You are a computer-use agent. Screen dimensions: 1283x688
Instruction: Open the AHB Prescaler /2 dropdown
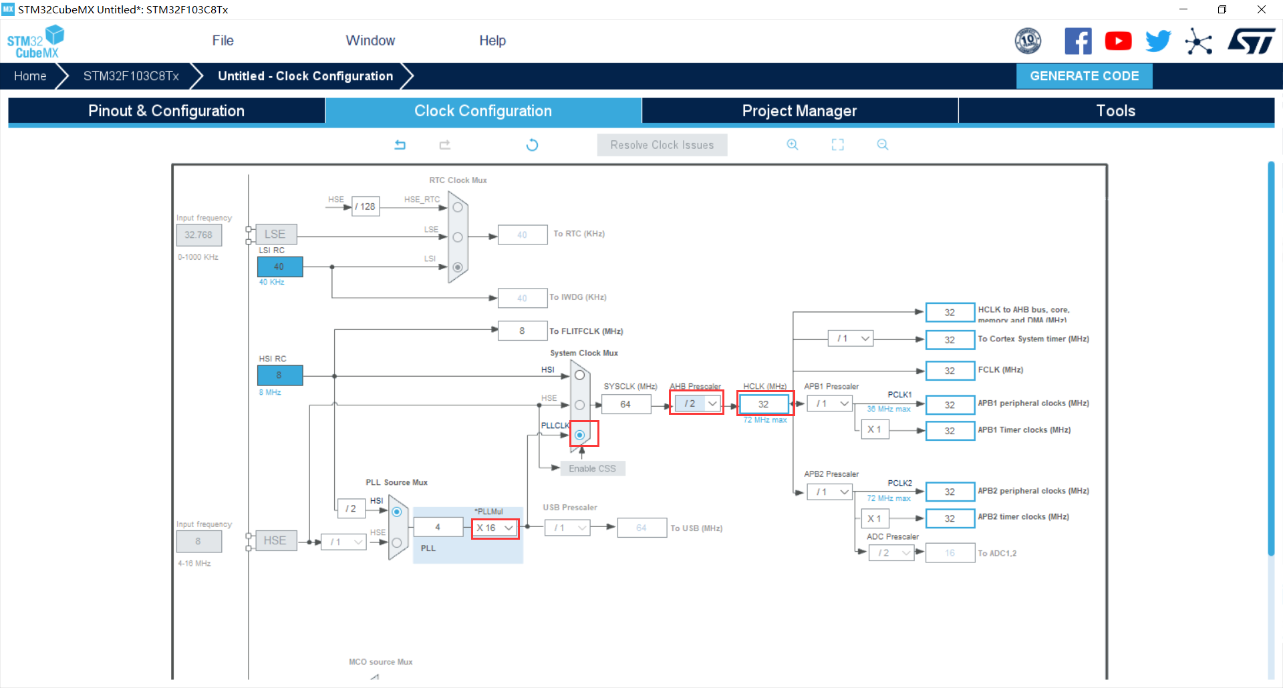tap(697, 403)
